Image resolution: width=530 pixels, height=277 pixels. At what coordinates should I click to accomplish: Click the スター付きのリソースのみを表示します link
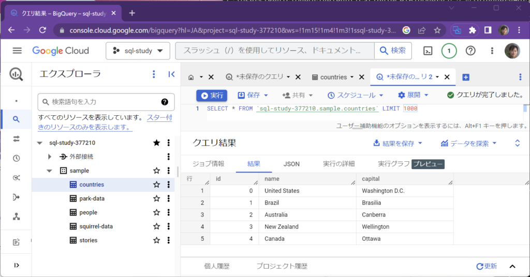pos(105,122)
